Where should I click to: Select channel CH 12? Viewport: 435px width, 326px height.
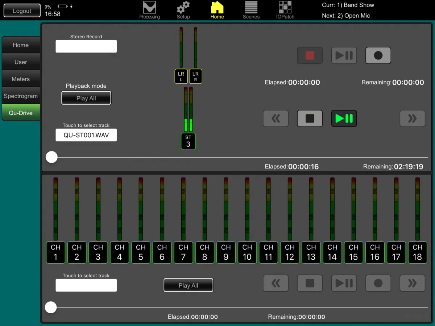pos(290,252)
